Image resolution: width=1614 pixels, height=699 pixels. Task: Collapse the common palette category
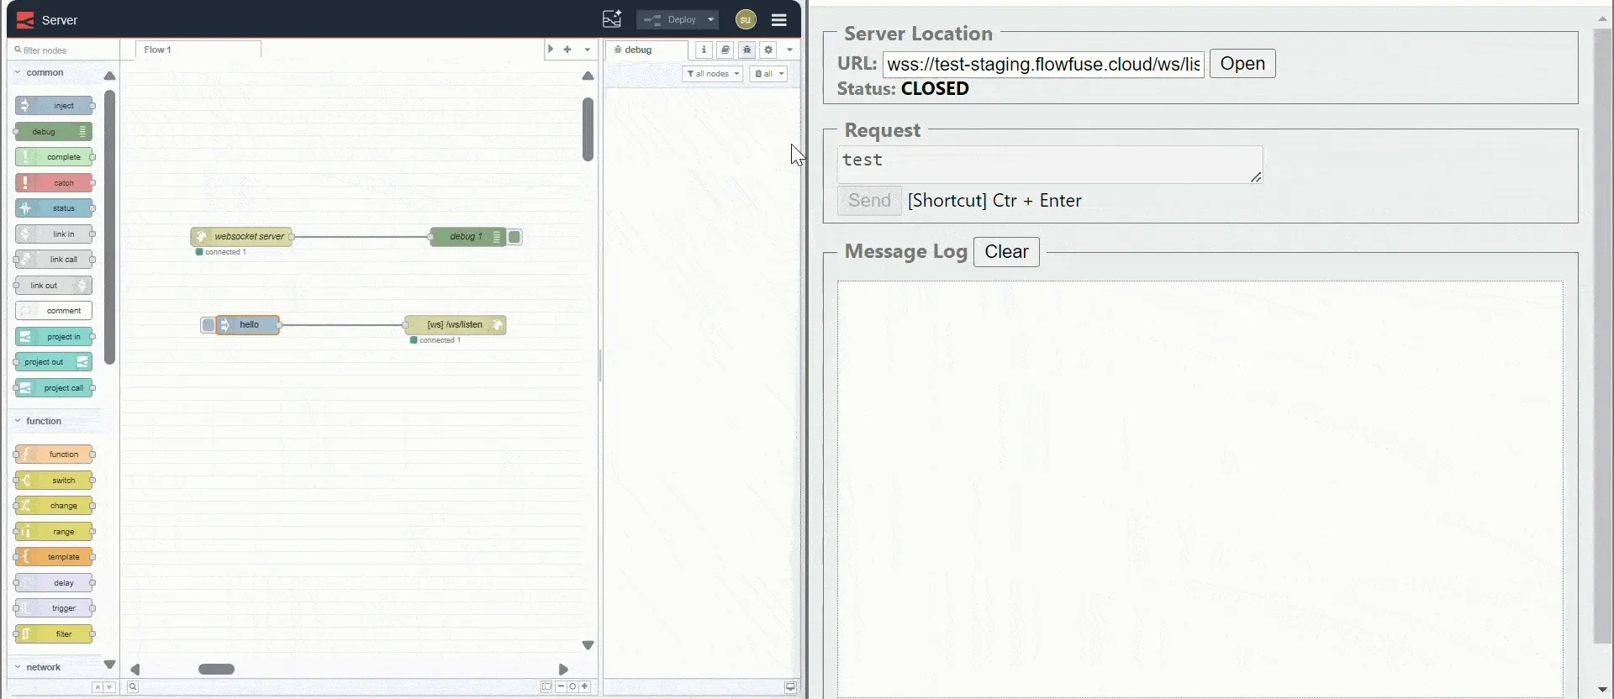(45, 72)
